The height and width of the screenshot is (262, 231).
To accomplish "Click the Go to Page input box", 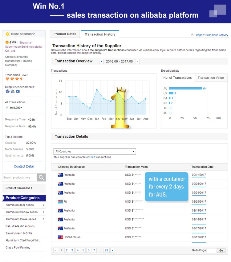I will [211, 251].
